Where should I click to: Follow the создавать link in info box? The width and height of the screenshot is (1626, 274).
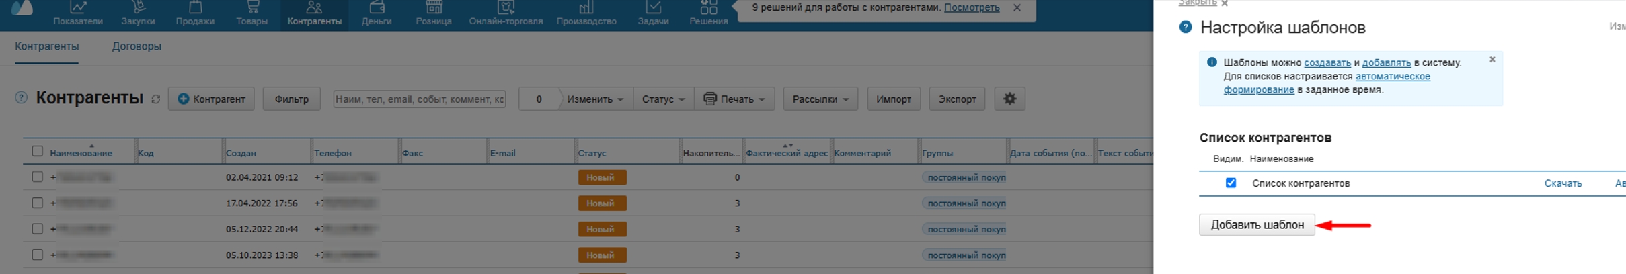point(1327,62)
